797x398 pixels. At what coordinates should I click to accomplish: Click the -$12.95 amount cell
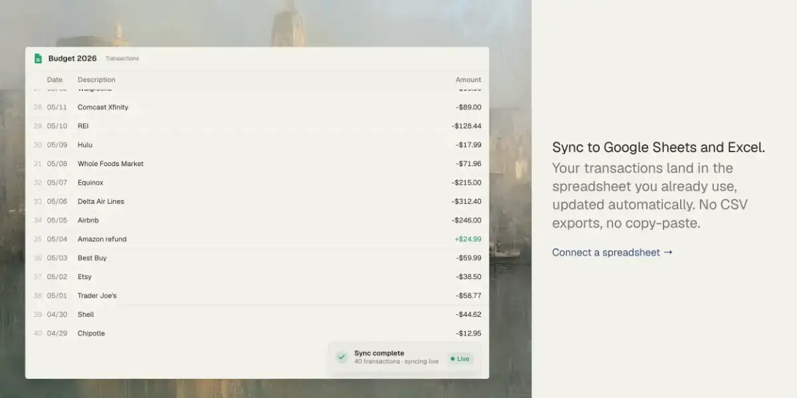tap(468, 334)
